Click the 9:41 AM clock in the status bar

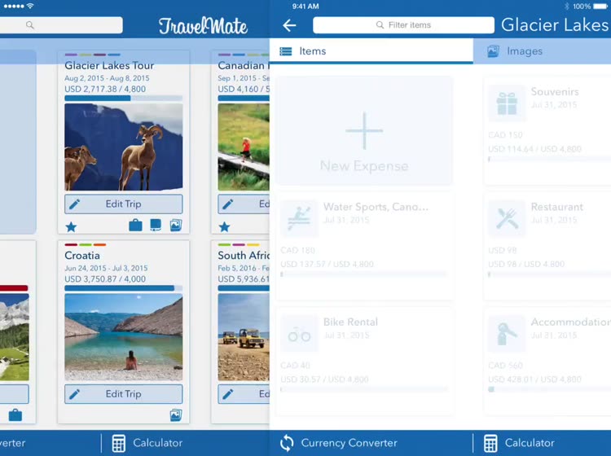(x=305, y=7)
